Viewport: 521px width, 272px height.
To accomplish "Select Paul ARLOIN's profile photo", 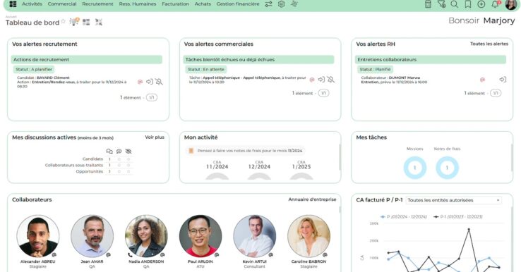I will (200, 236).
